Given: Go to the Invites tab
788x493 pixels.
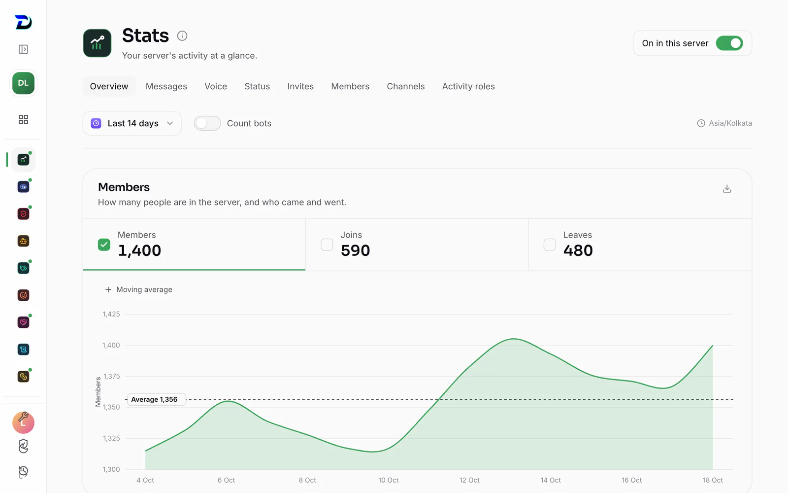Looking at the screenshot, I should coord(300,86).
